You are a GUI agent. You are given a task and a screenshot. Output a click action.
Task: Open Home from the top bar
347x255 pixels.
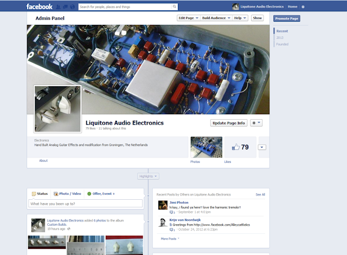coord(292,6)
